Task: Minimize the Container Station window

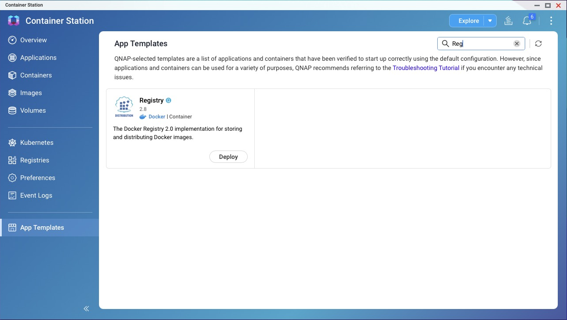Action: click(x=537, y=5)
